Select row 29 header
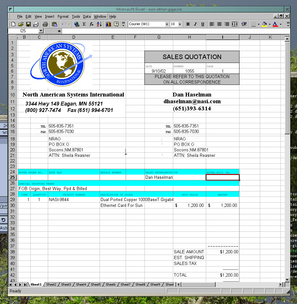The image size is (297, 304). click(12, 199)
